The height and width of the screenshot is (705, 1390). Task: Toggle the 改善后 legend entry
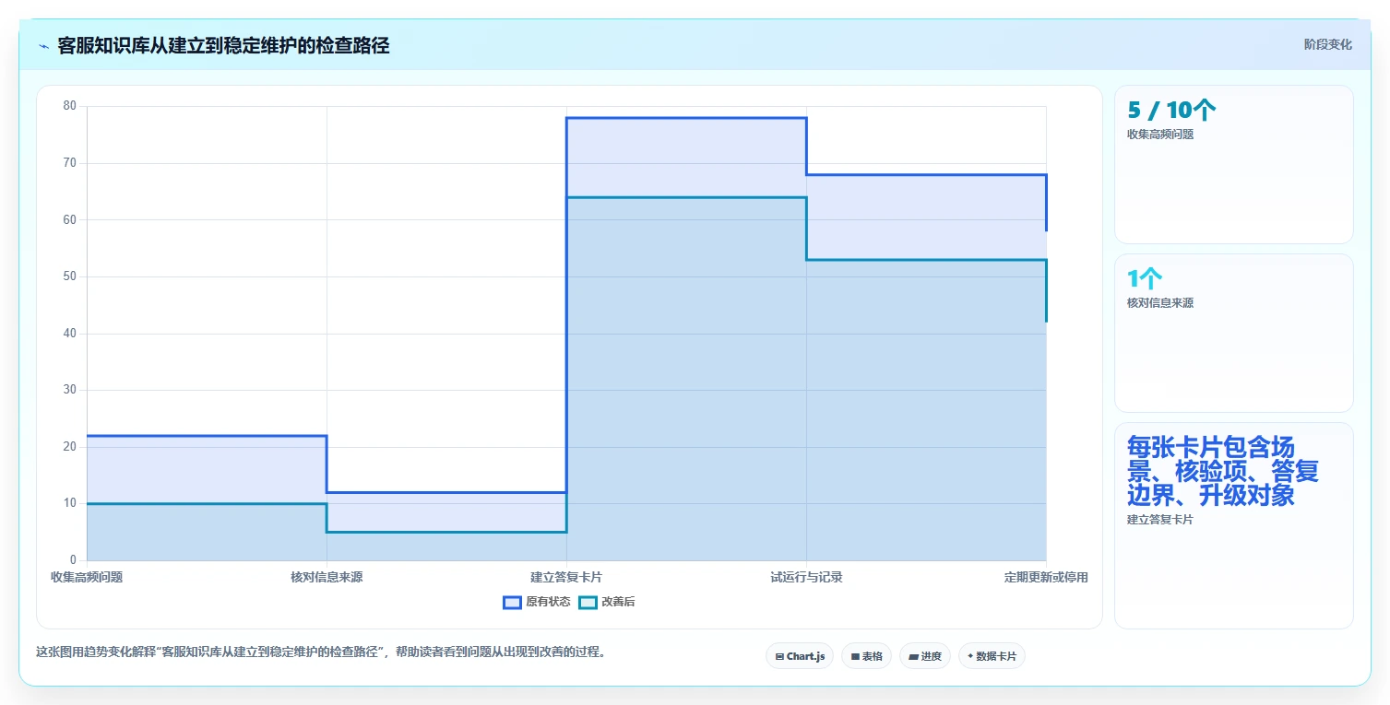point(607,602)
